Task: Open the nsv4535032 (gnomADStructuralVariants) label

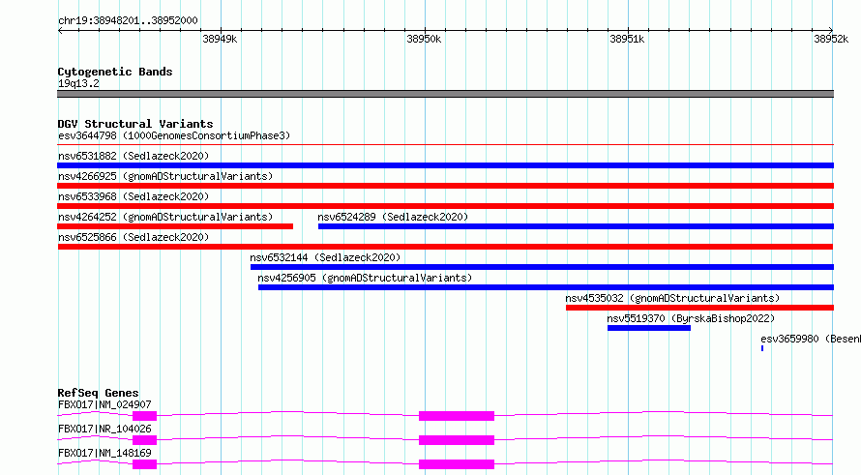Action: coord(672,298)
